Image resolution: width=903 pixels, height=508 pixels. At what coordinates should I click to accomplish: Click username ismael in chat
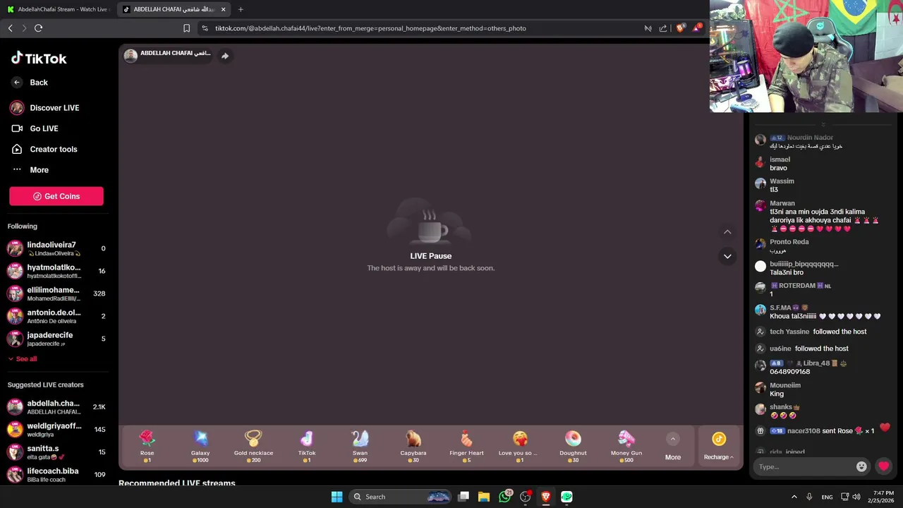point(780,159)
